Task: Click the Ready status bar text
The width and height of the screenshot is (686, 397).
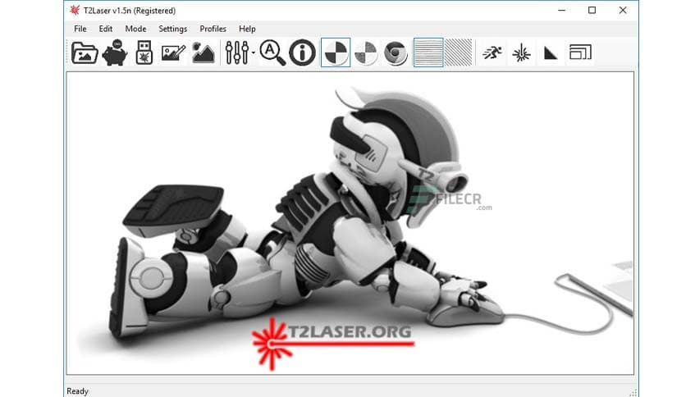Action: 77,391
